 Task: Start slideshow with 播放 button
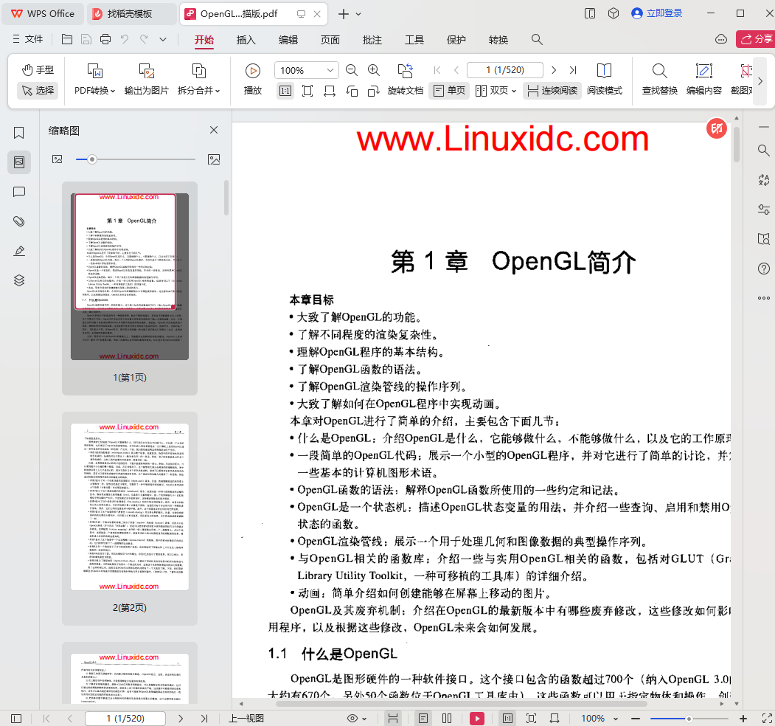[253, 79]
